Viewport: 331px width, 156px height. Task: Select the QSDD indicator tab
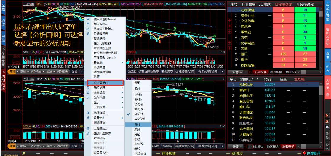point(132,72)
